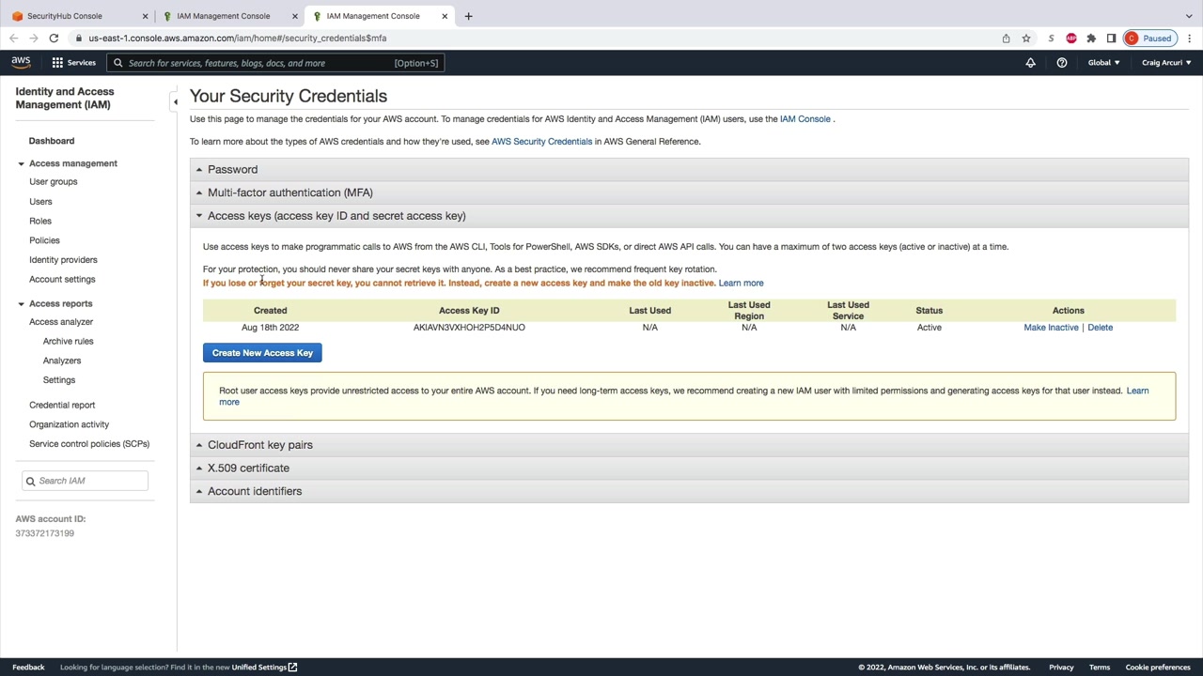Open the Privacy link in the footer
The width and height of the screenshot is (1203, 676).
pos(1061,668)
